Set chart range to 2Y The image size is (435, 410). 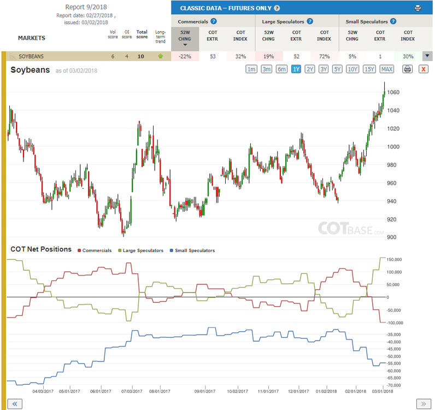[x=310, y=69]
